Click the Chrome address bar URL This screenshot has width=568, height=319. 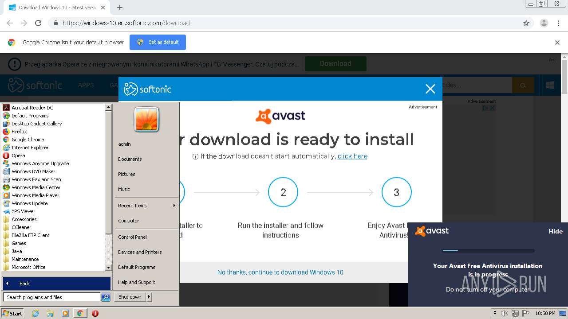pyautogui.click(x=126, y=23)
